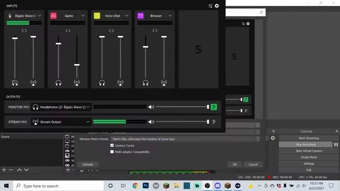Image resolution: width=340 pixels, height=191 pixels.
Task: Open Wave Link settings gear icon
Action: [217, 6]
